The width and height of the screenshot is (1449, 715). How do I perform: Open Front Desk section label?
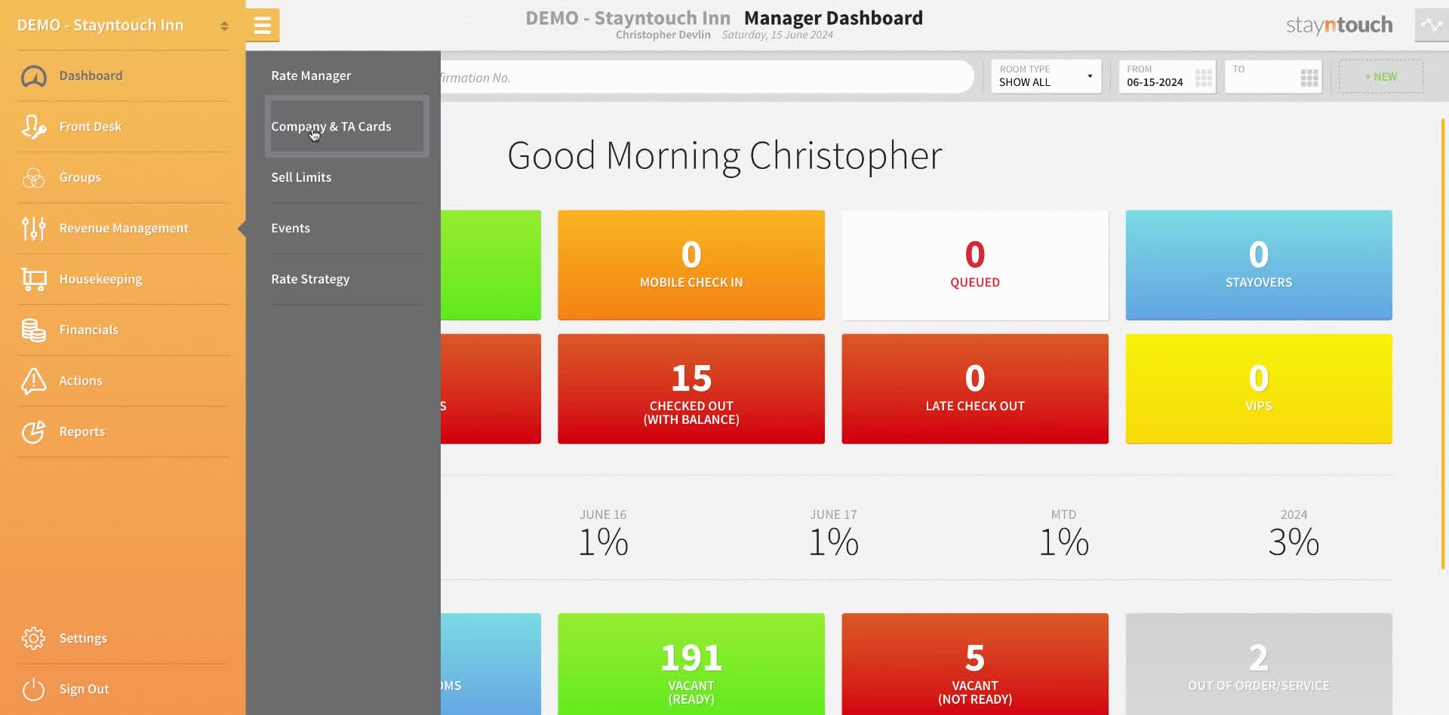pos(90,127)
